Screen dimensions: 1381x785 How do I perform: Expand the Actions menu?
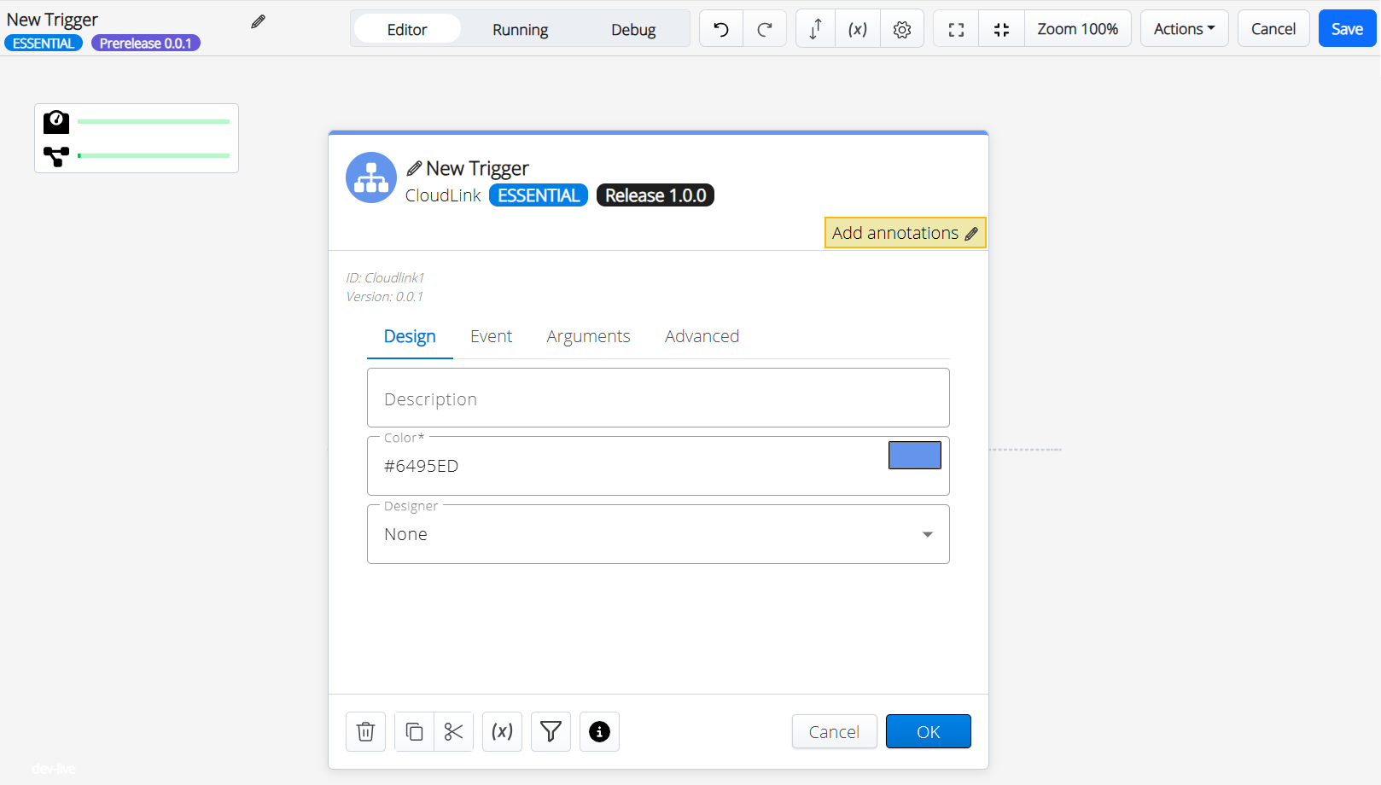tap(1184, 29)
